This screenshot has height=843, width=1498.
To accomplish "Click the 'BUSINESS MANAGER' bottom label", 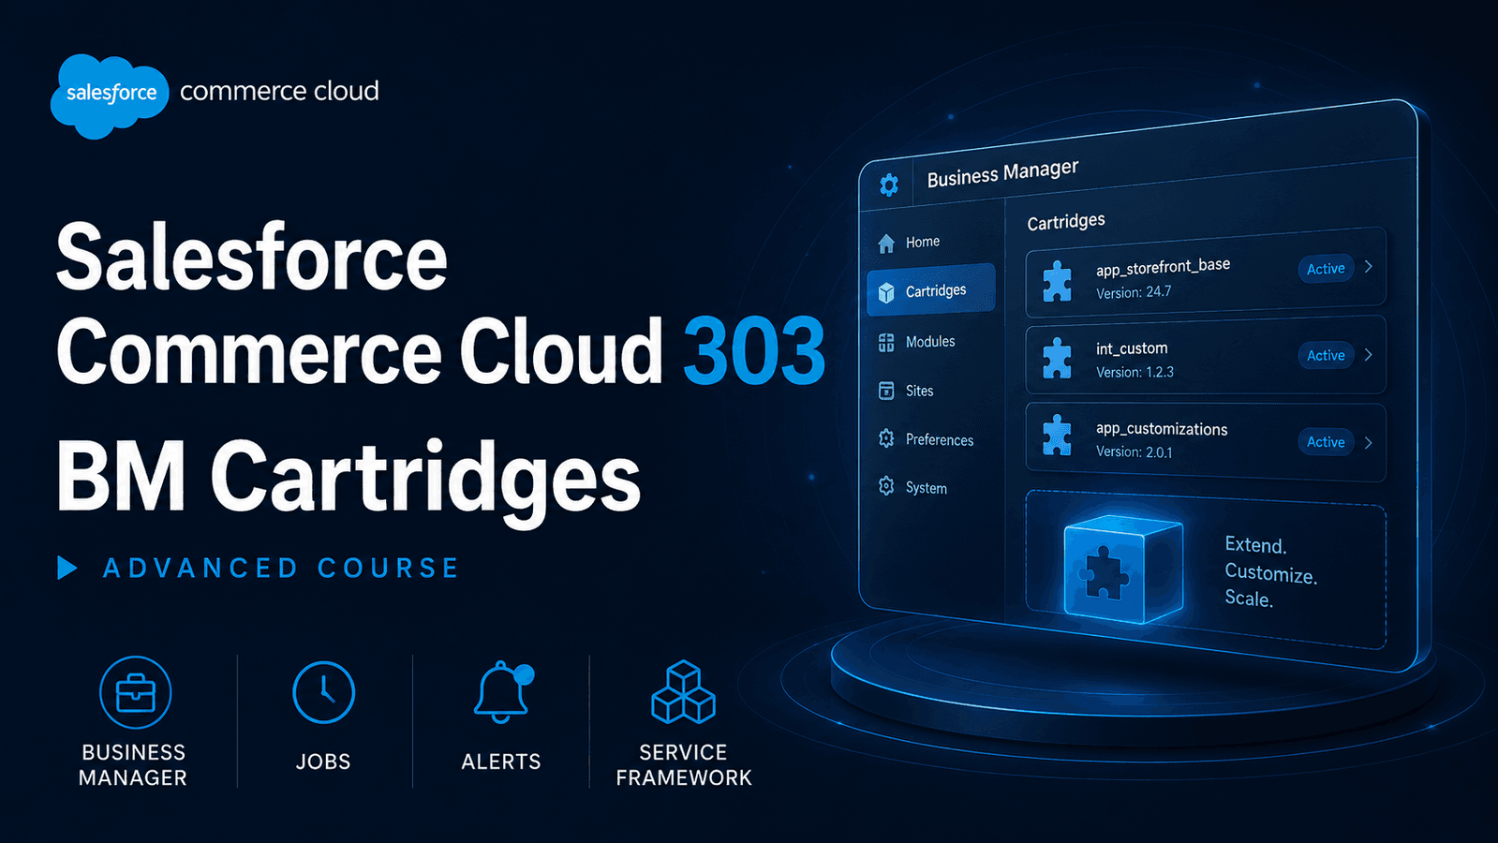I will point(133,765).
